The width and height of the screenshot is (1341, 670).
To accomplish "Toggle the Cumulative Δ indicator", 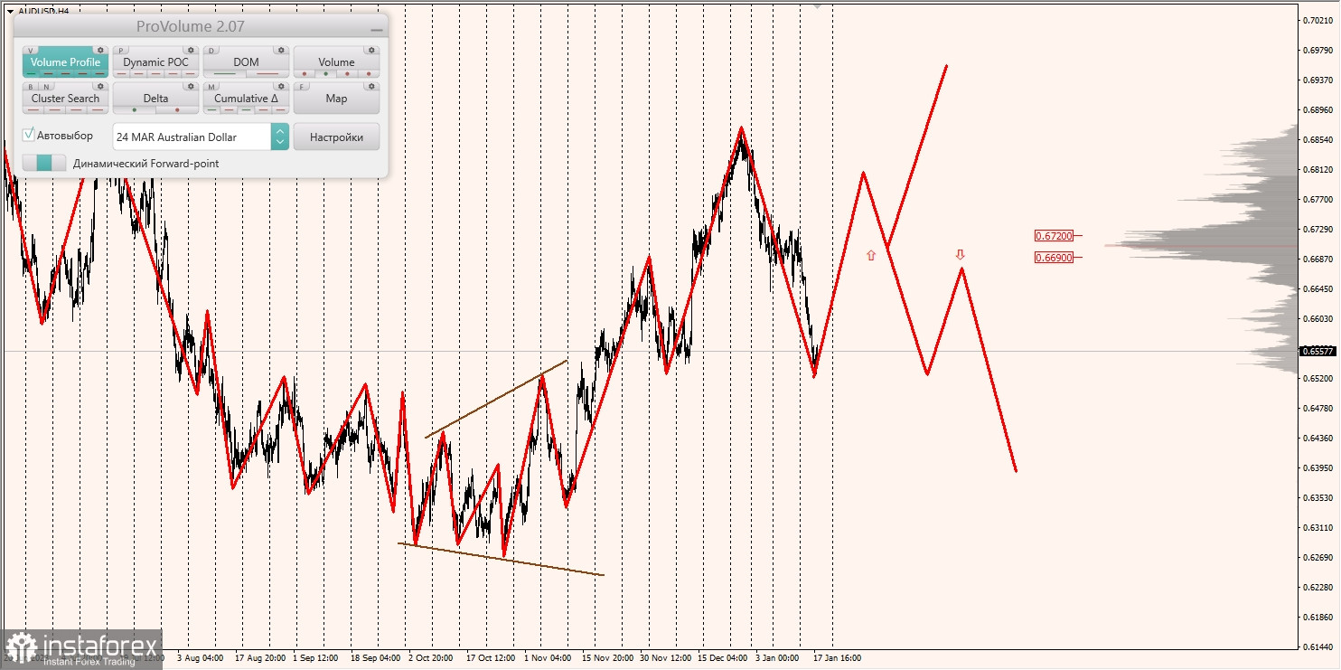I will click(x=246, y=98).
